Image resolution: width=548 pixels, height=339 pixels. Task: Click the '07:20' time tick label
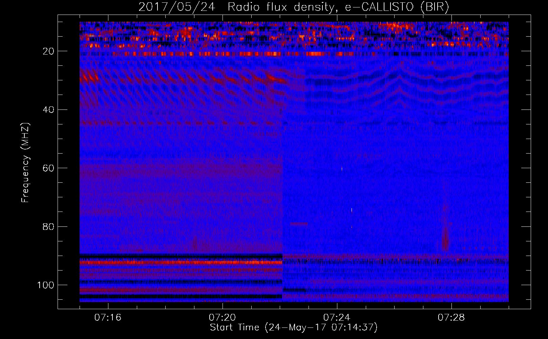[222, 318]
